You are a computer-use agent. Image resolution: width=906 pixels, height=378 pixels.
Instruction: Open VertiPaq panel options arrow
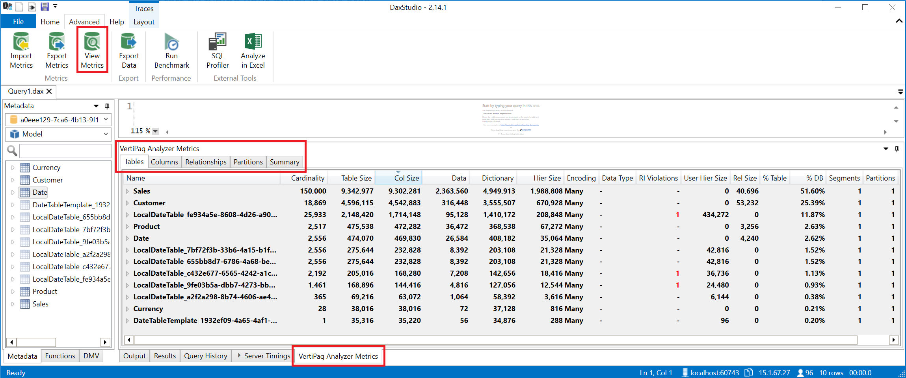[x=886, y=149]
